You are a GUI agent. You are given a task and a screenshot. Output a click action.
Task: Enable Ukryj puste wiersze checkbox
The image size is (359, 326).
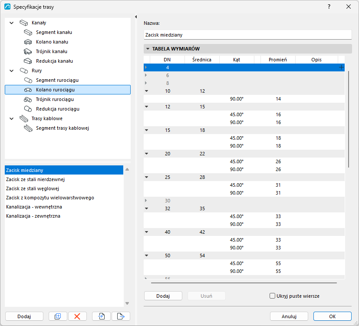[272, 296]
